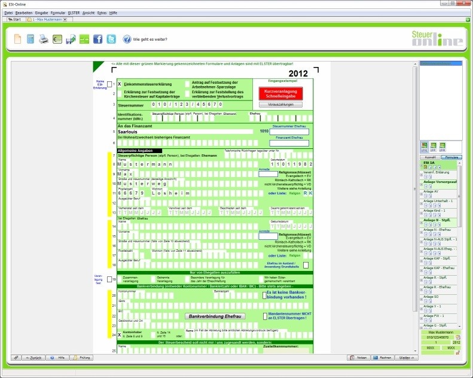Click the Prüfung button

click(x=82, y=358)
